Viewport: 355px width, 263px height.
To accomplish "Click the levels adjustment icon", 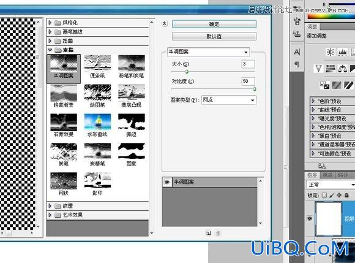I will coord(342,52).
